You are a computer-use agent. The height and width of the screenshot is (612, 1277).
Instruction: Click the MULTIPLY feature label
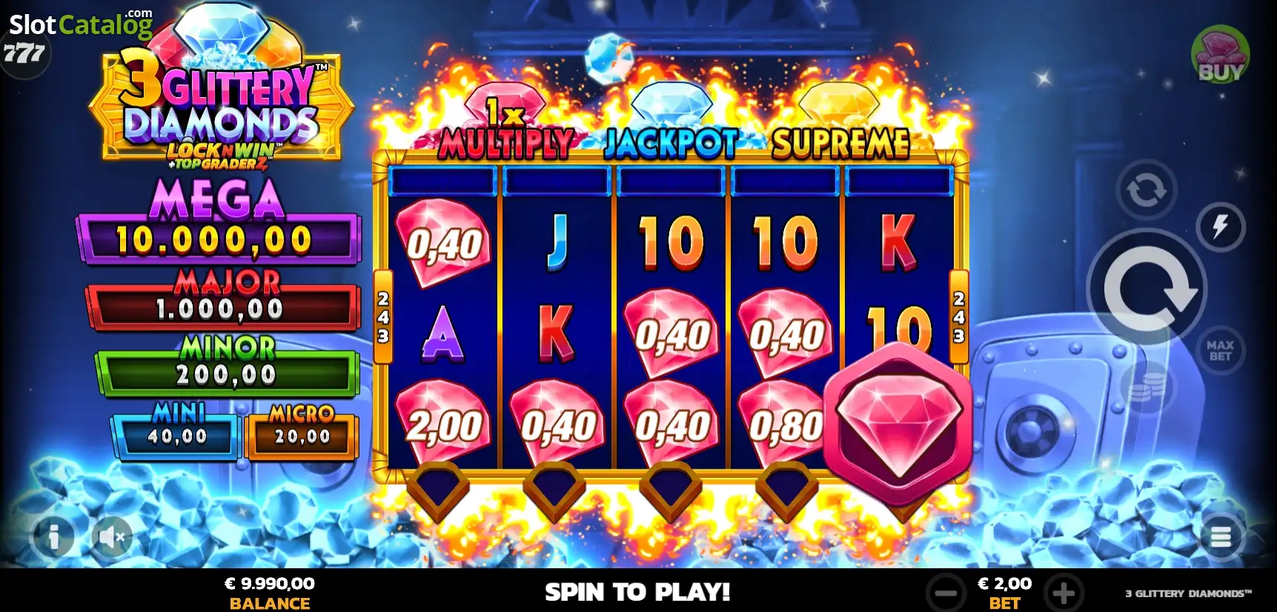tap(507, 144)
